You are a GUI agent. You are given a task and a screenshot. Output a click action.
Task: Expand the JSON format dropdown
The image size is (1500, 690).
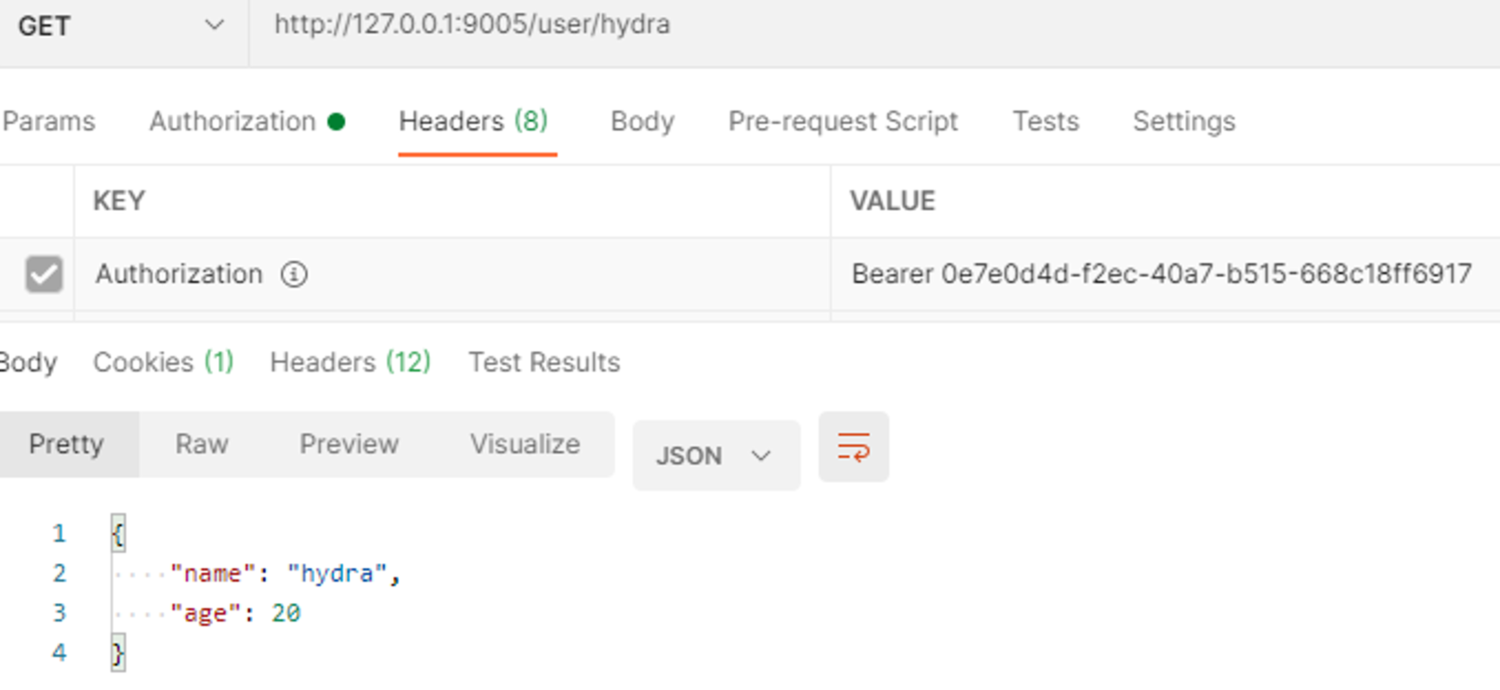pyautogui.click(x=715, y=455)
